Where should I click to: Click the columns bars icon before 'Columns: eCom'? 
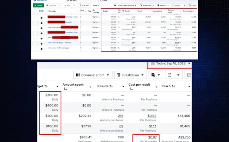[x=78, y=75]
